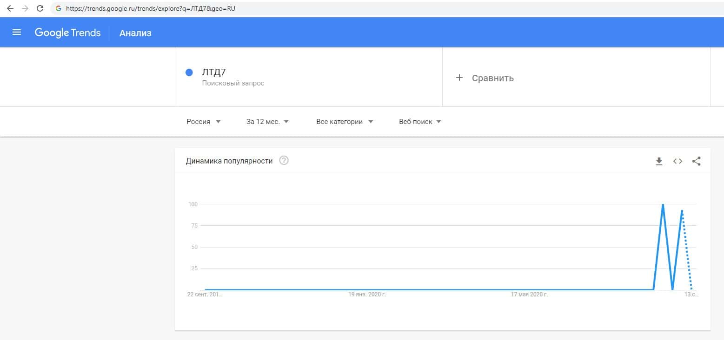Click the Анализ header tab
Screen dimensions: 724x340
(135, 33)
